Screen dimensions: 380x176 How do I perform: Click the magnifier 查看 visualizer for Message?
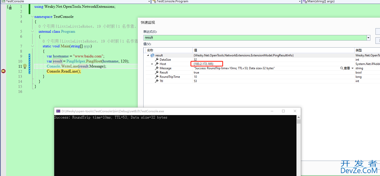(x=345, y=68)
